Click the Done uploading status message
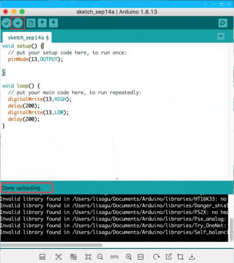234x263 pixels. [22, 188]
